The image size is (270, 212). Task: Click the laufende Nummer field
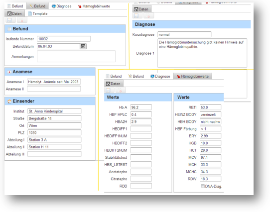tap(64, 39)
